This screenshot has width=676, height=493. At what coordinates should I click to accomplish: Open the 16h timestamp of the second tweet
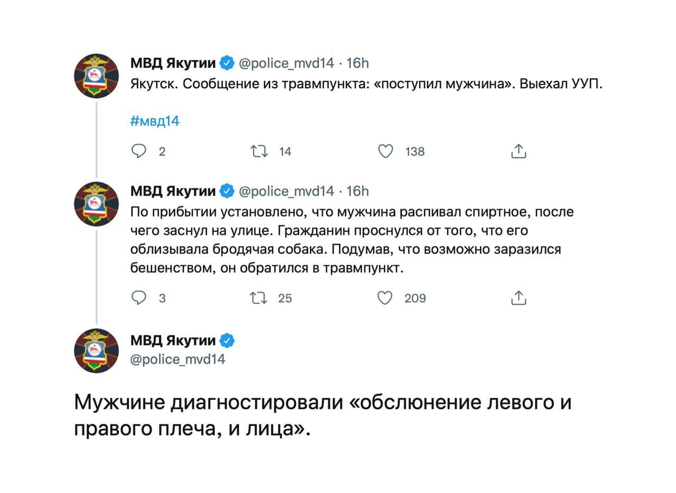360,191
